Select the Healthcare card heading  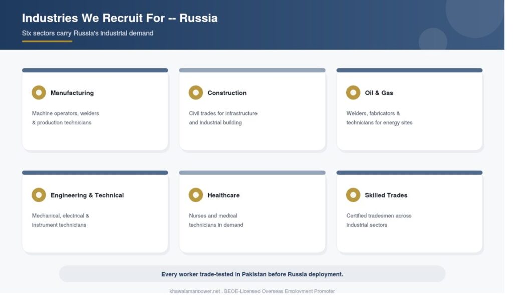pyautogui.click(x=224, y=195)
